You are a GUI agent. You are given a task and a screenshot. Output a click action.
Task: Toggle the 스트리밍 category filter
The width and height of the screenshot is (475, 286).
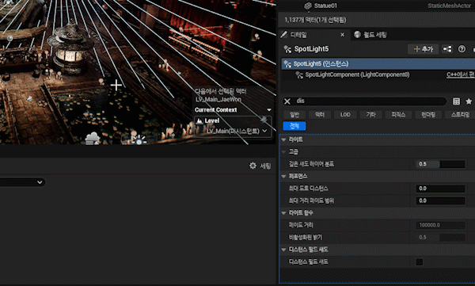click(460, 114)
